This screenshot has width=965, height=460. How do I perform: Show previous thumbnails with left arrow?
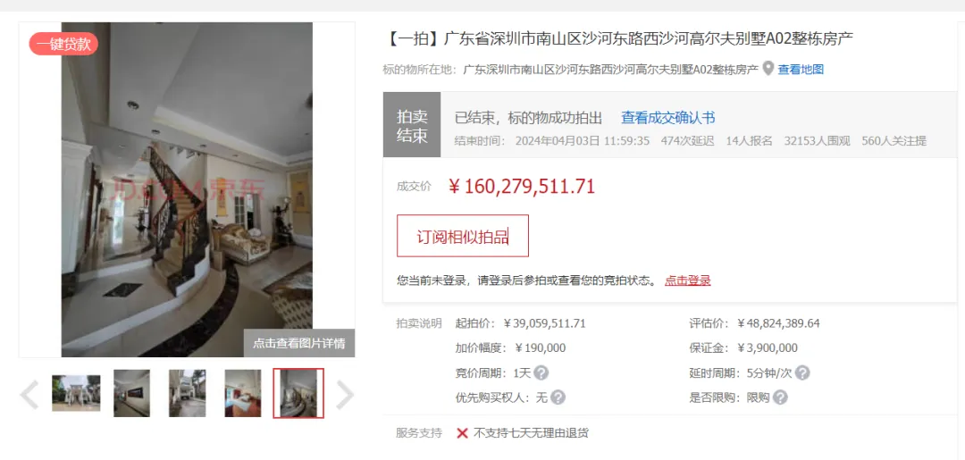(x=29, y=394)
